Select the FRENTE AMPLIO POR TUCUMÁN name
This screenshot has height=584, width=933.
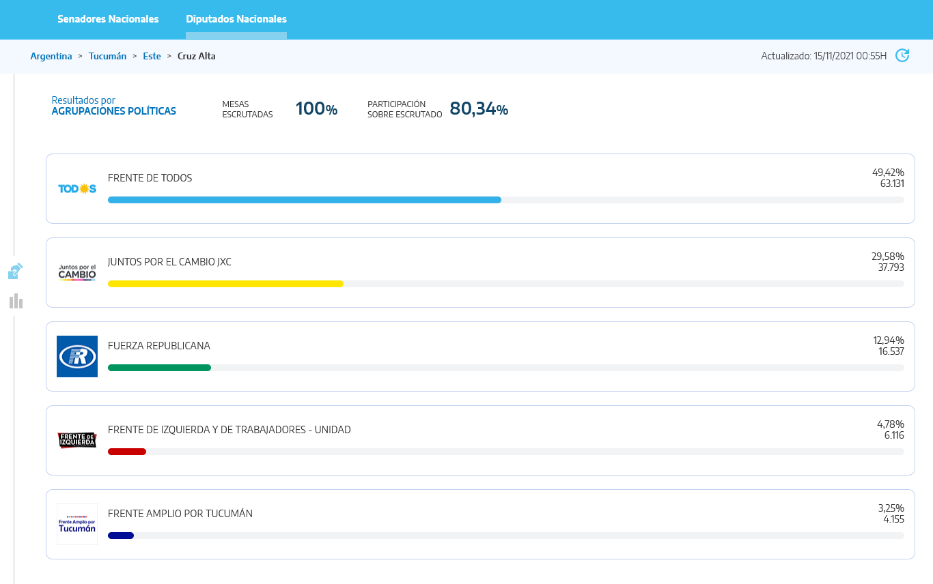[180, 514]
